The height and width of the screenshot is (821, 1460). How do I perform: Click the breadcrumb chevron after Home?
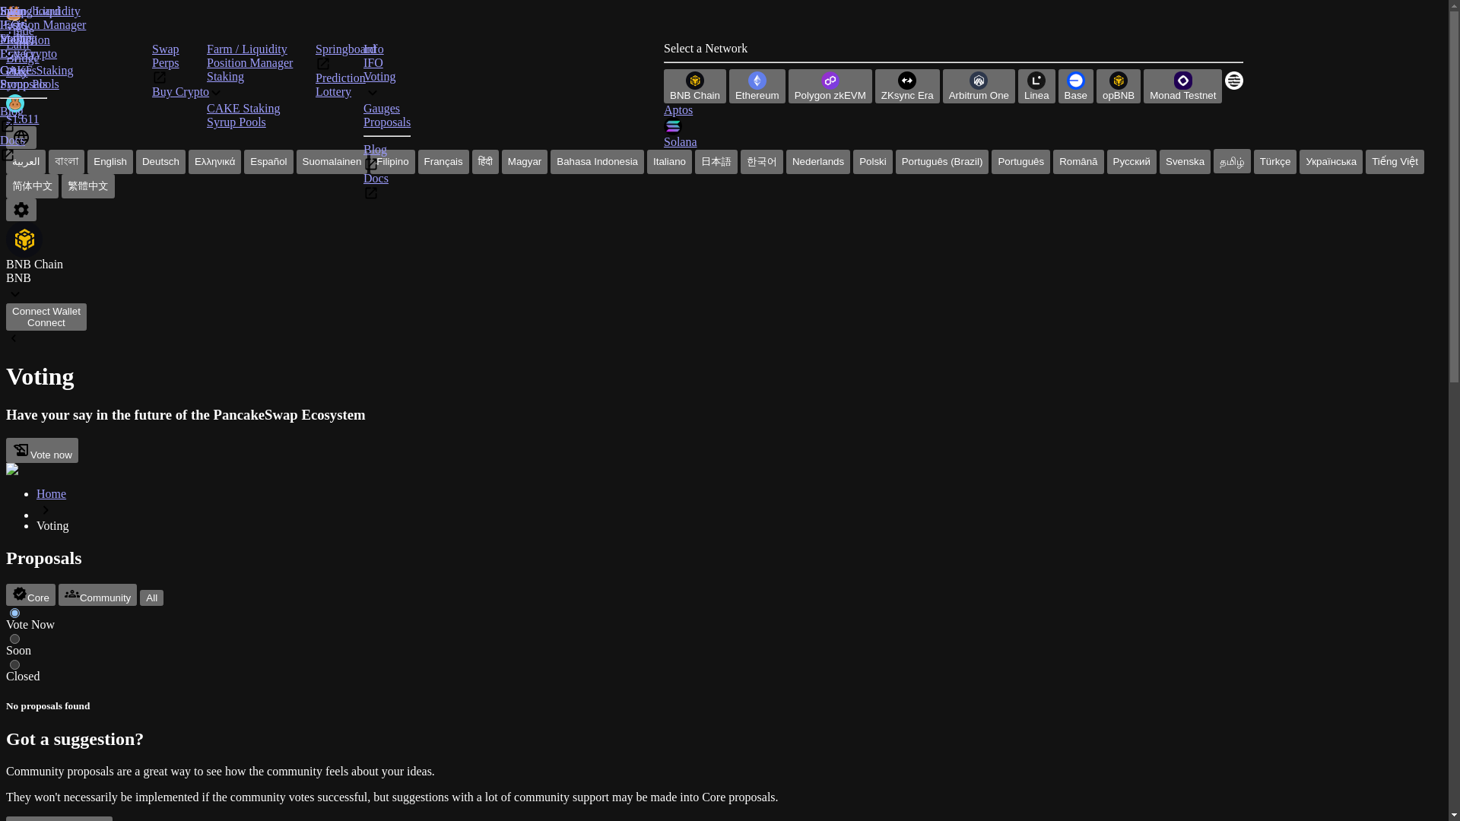pyautogui.click(x=46, y=510)
